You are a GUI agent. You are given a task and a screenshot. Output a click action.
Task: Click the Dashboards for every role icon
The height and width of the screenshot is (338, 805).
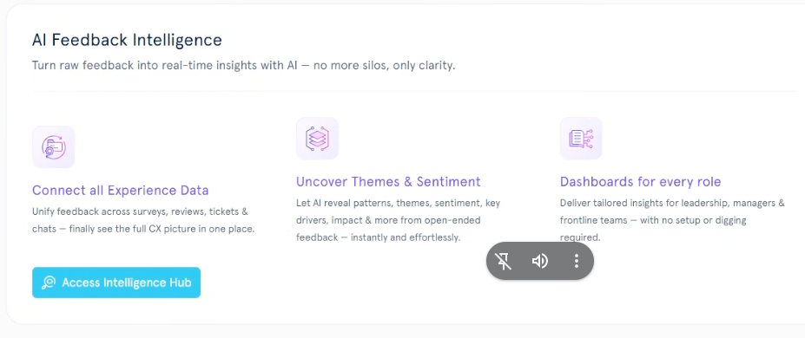point(581,139)
